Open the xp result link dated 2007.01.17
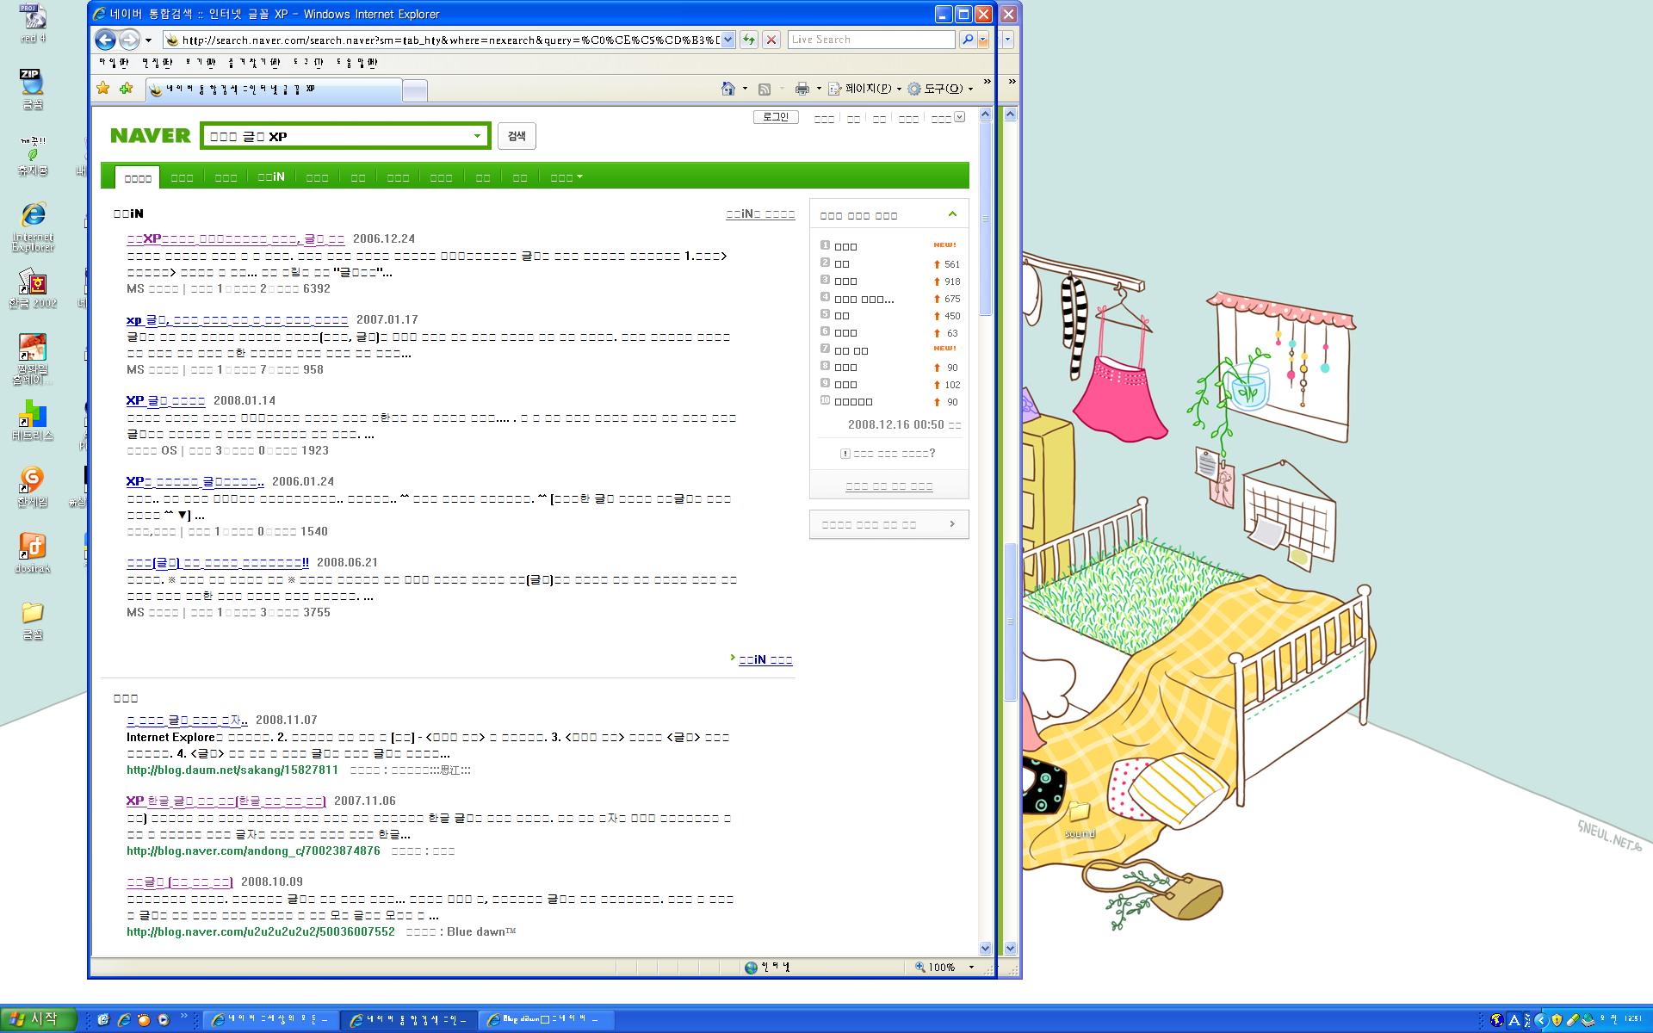The height and width of the screenshot is (1033, 1653). (238, 320)
